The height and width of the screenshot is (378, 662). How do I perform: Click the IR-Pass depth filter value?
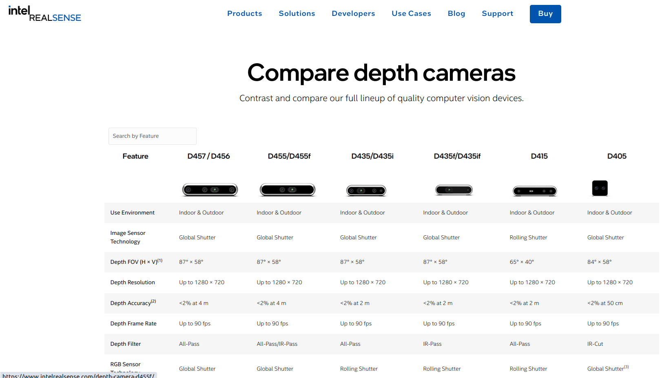click(x=432, y=344)
